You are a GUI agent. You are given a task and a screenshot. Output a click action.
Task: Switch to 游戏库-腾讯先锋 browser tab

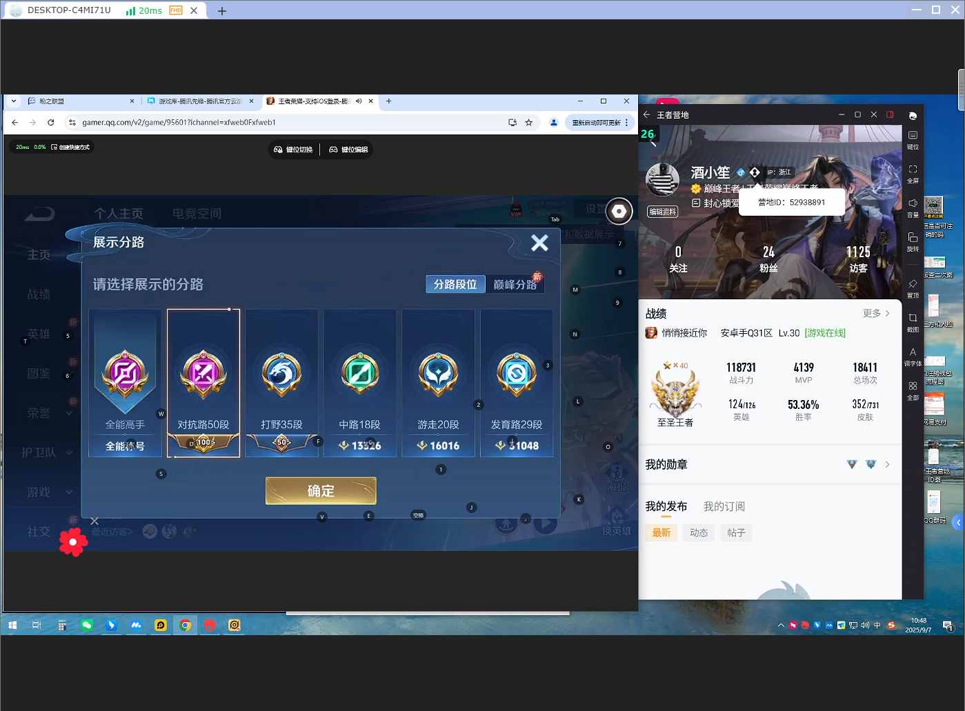tap(200, 101)
